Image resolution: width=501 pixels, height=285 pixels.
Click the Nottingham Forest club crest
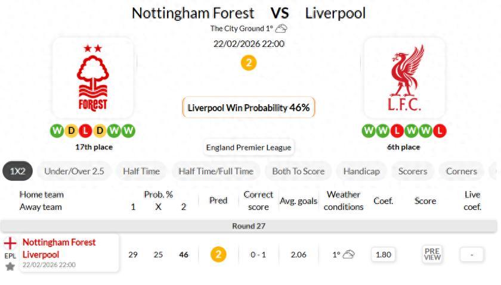pyautogui.click(x=92, y=77)
